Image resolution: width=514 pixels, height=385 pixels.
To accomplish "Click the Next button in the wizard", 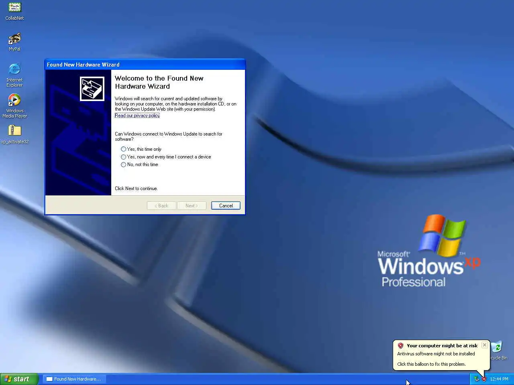I will pyautogui.click(x=192, y=206).
